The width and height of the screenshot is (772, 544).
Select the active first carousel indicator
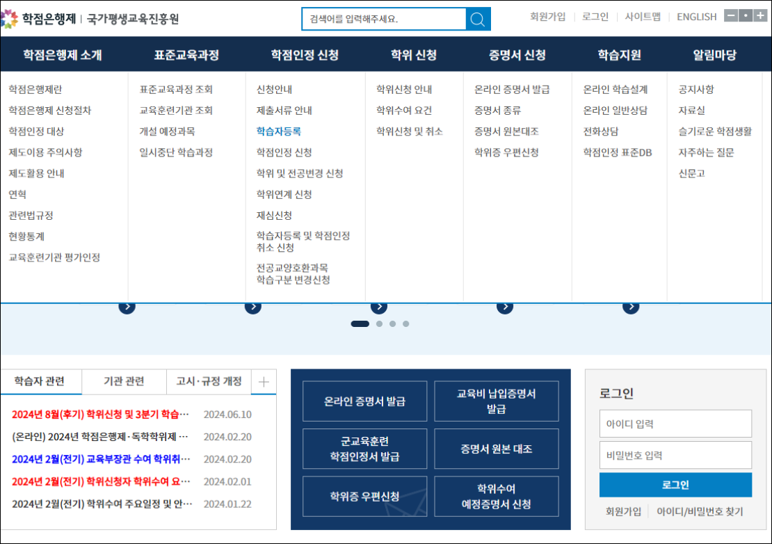point(360,324)
